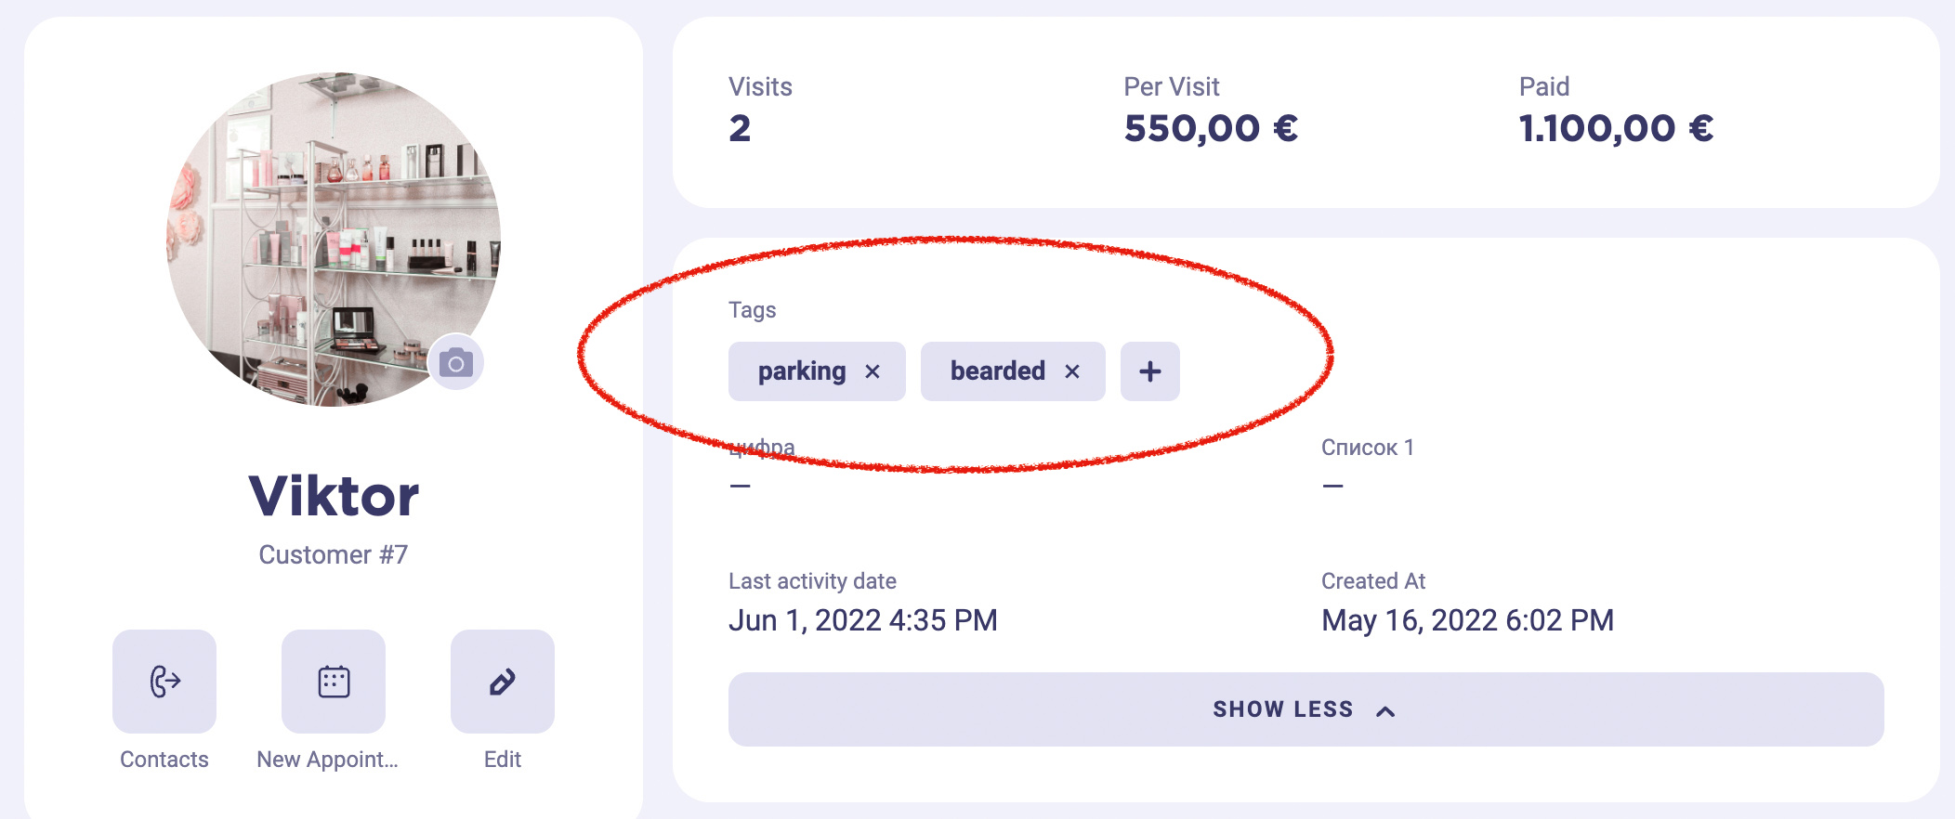This screenshot has height=819, width=1955.
Task: Select the Tags section header
Action: (753, 310)
